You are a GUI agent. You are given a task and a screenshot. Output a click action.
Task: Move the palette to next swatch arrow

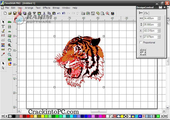(x=162, y=116)
